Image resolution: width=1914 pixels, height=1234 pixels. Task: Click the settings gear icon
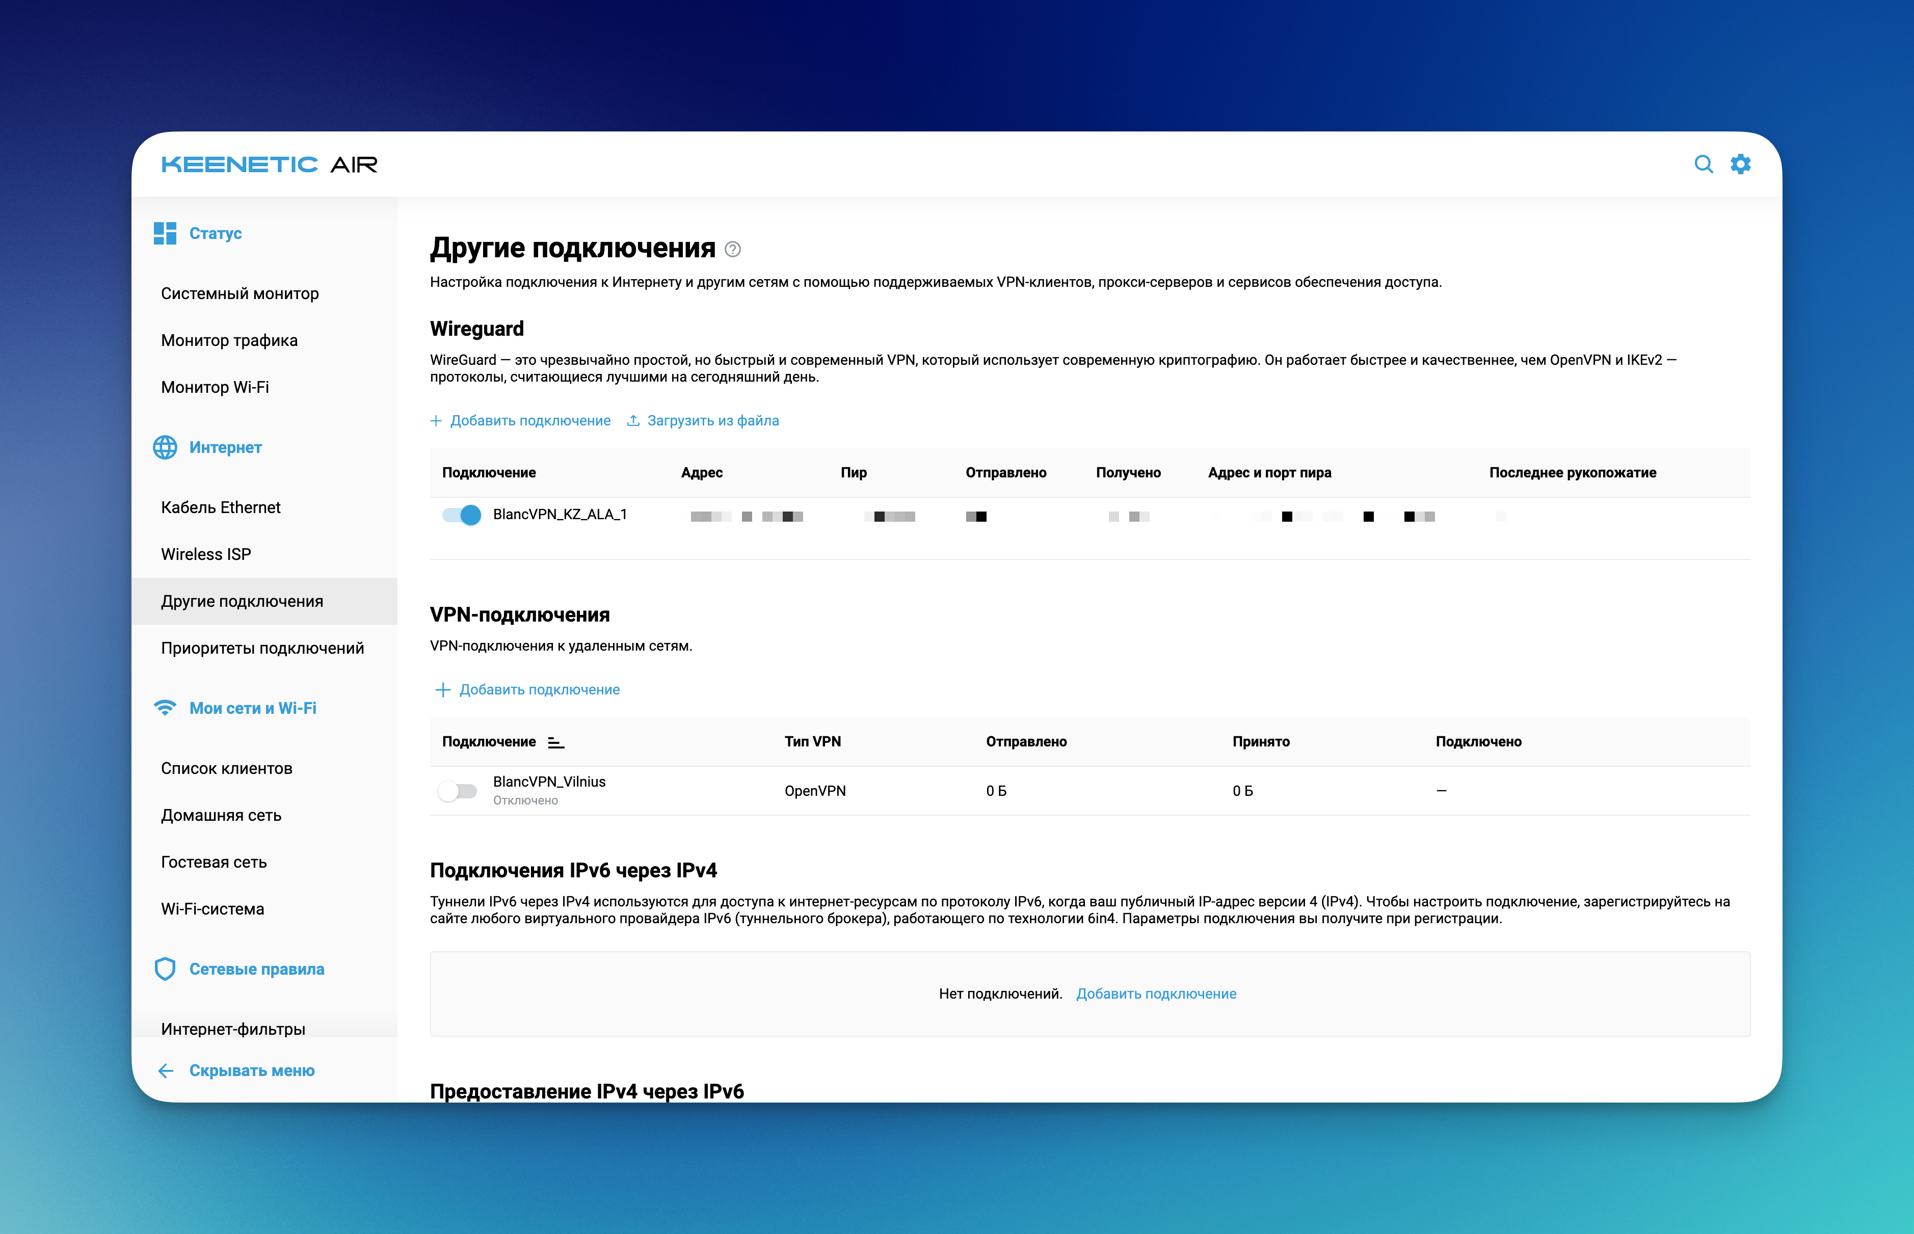[1740, 164]
